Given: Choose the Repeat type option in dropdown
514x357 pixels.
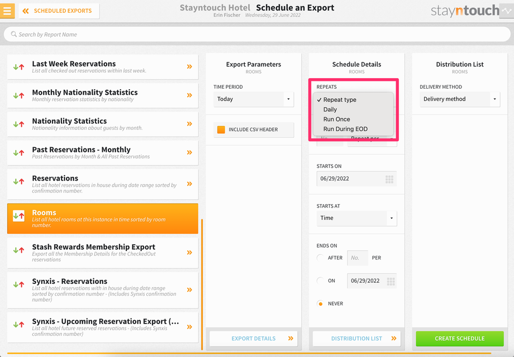Looking at the screenshot, I should point(353,100).
